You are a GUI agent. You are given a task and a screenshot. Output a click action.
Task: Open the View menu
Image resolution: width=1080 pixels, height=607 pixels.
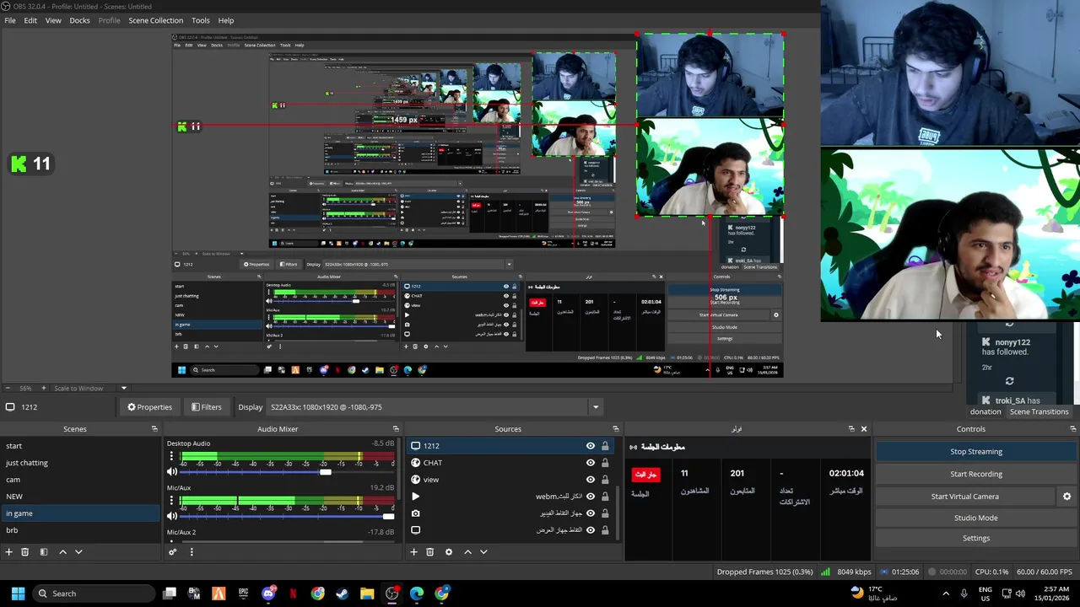pos(53,20)
